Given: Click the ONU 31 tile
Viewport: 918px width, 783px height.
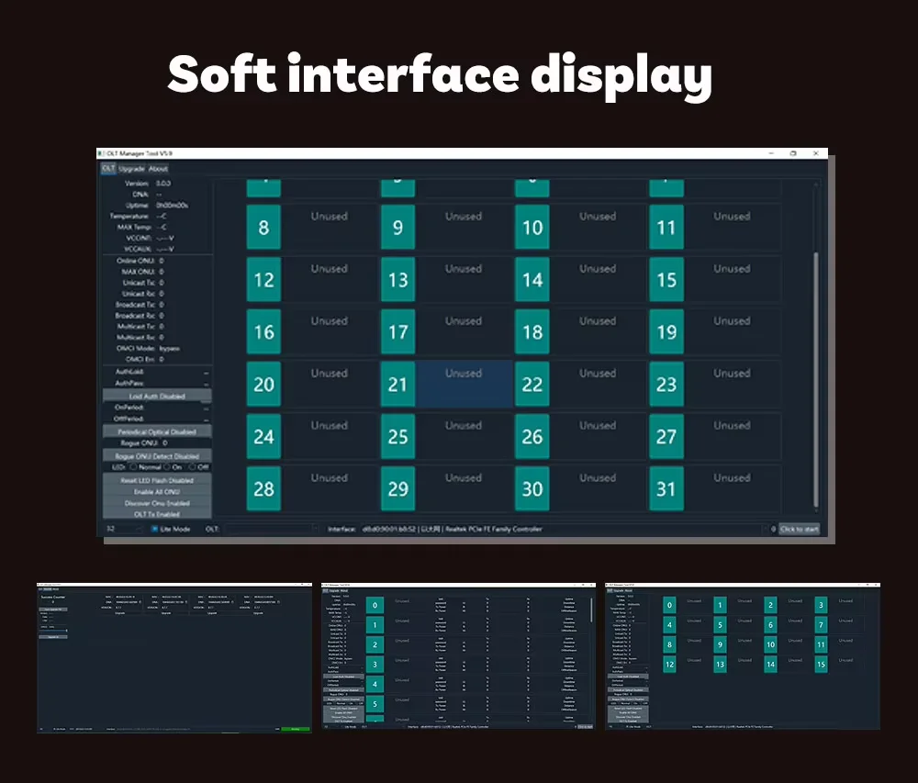Looking at the screenshot, I should click(x=666, y=488).
